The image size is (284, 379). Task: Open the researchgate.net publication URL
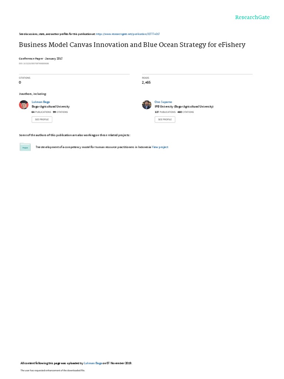coord(128,34)
